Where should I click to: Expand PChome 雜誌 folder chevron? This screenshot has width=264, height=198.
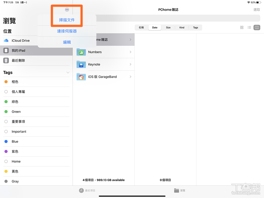coord(131,40)
